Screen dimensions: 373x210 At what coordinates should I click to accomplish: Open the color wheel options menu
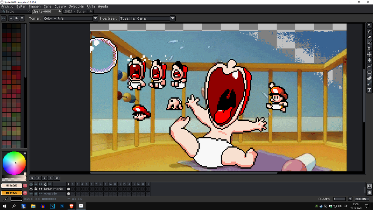click(x=25, y=153)
